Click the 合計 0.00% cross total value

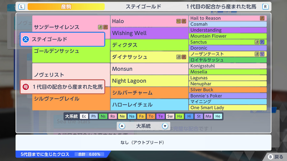tap(89, 154)
